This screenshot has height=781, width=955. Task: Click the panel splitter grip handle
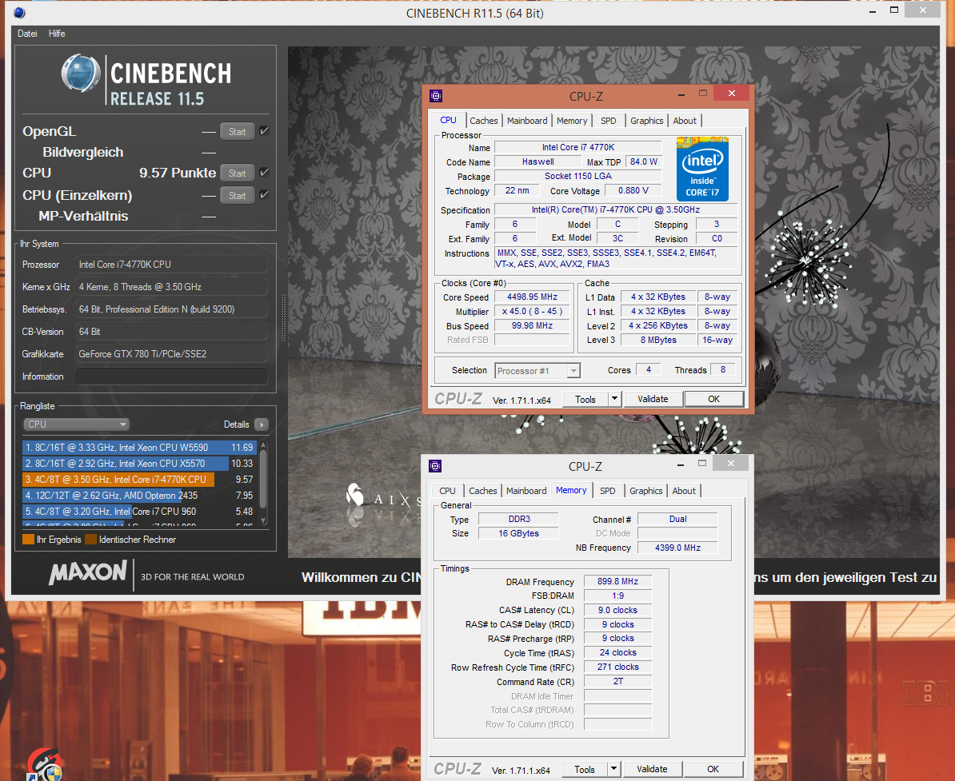pyautogui.click(x=282, y=318)
